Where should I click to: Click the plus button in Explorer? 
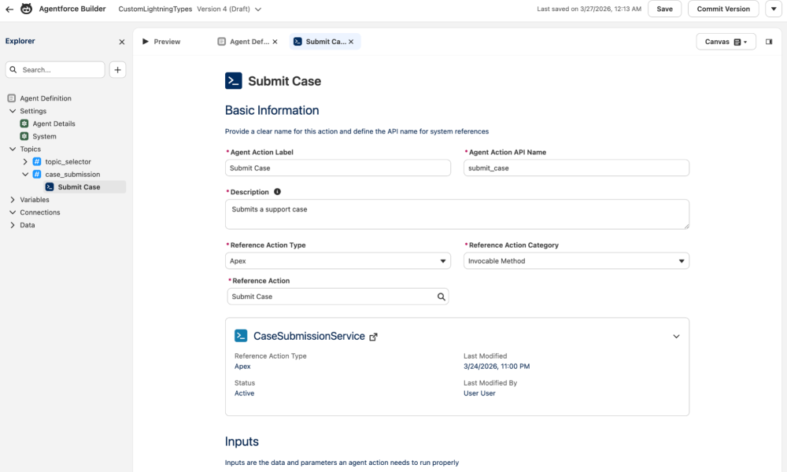(117, 70)
